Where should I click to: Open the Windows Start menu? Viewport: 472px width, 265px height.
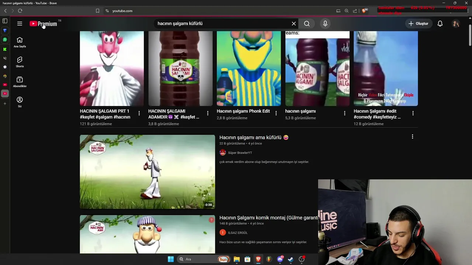(x=171, y=259)
